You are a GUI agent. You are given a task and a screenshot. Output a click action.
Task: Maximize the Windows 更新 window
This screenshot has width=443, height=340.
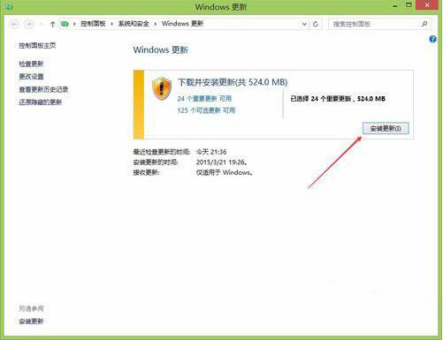pyautogui.click(x=409, y=5)
